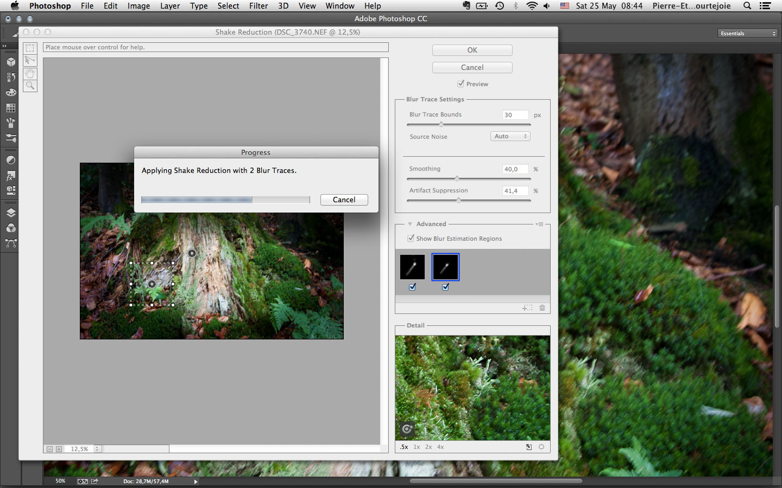Image resolution: width=782 pixels, height=488 pixels.
Task: Click the Smoothing slider handle
Action: coord(457,178)
